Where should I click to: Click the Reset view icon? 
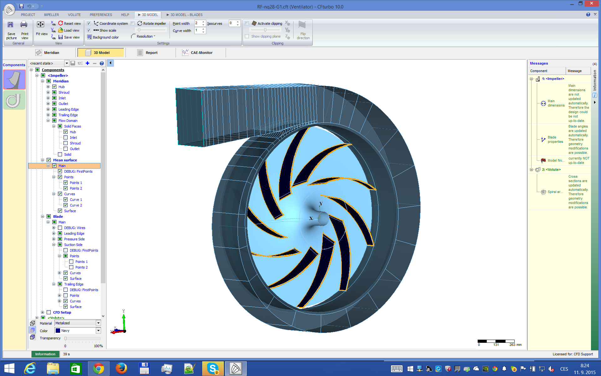coord(61,23)
